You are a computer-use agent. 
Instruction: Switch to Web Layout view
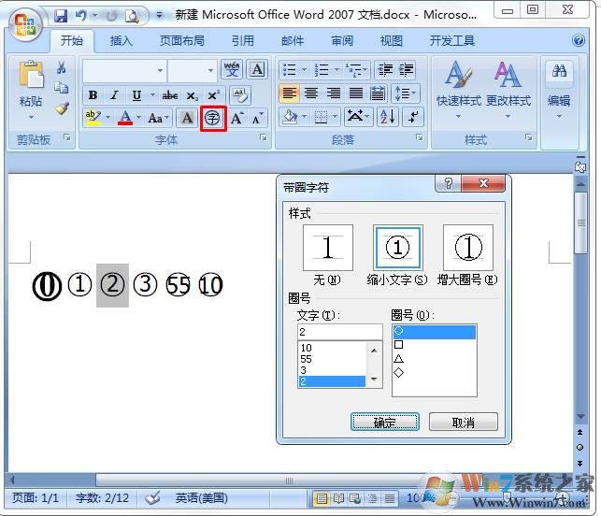(x=355, y=498)
